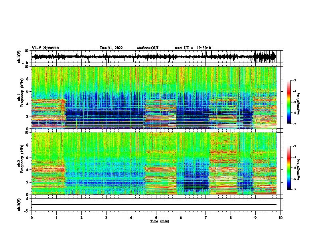Screen dimensions: 316x244
Task: Click inside the ch.1 voltage waveform trace panel
Action: (x=156, y=57)
